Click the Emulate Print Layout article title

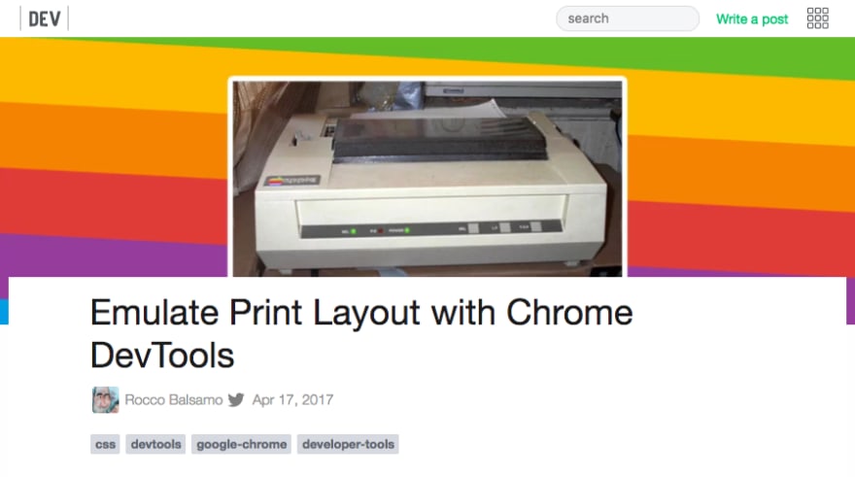pos(361,333)
